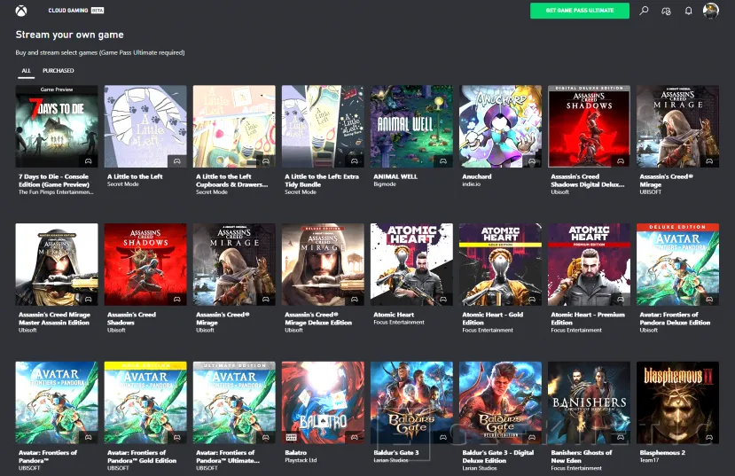The height and width of the screenshot is (476, 735).
Task: Open 7 Days to Die cover art
Action: click(x=57, y=126)
